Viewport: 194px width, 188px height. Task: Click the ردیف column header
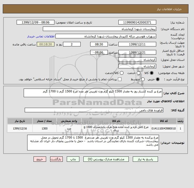tap(180, 121)
